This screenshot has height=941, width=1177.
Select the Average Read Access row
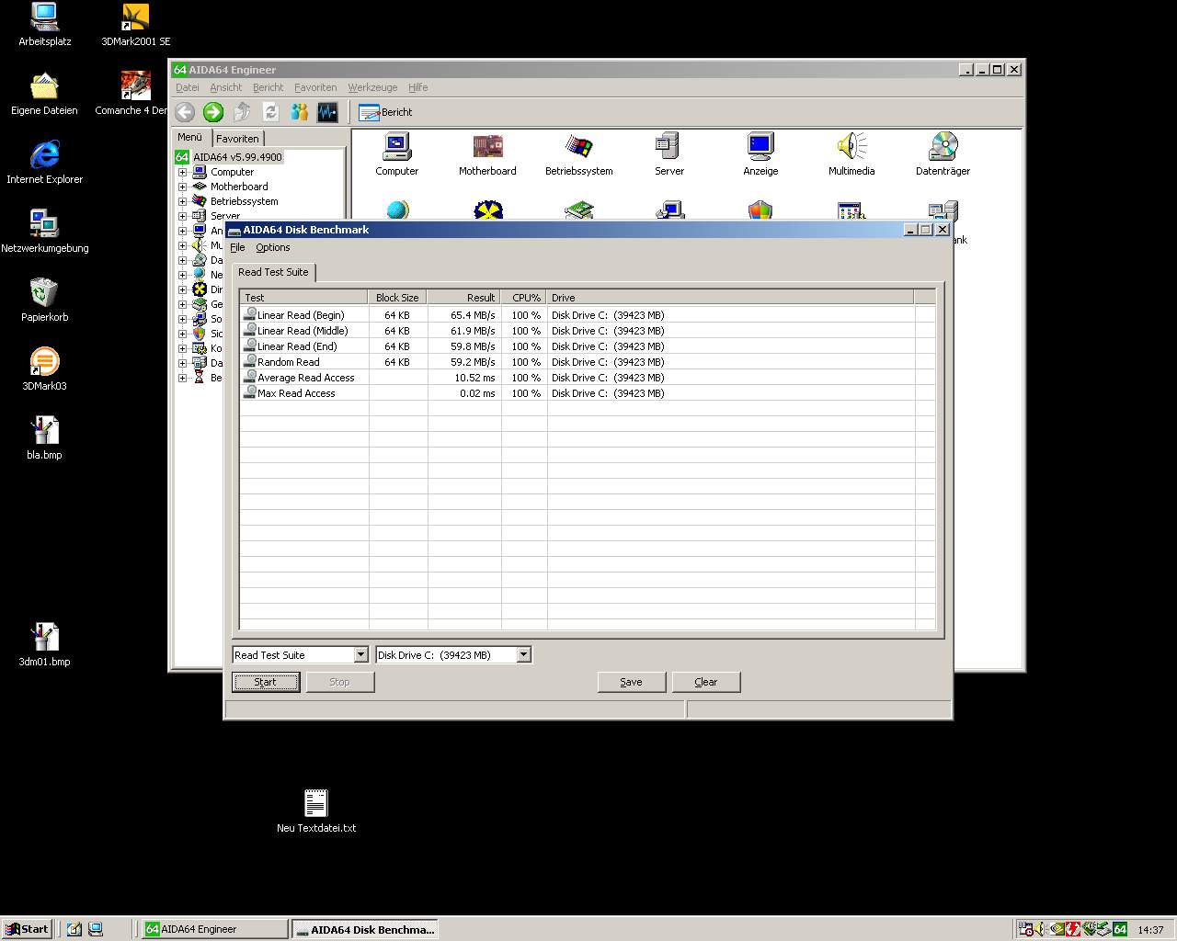[588, 378]
